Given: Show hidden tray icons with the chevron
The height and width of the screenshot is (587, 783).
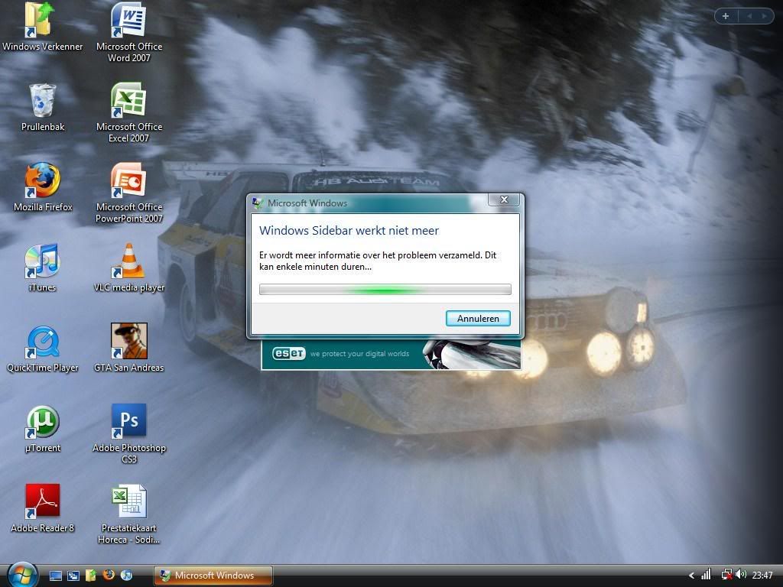Looking at the screenshot, I should coord(691,576).
